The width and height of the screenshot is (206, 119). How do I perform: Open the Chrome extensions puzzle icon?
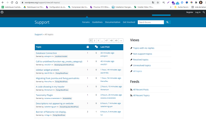coord(196,3)
